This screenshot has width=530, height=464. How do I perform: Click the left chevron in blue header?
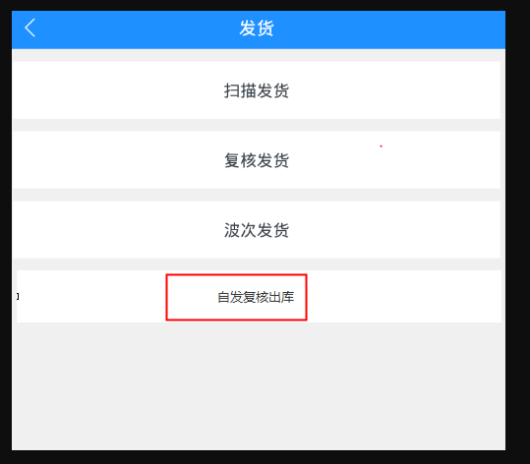click(30, 28)
